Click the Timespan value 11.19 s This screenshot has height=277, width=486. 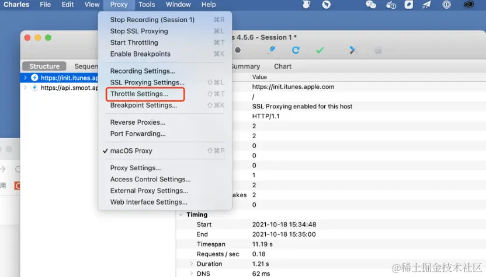coord(262,244)
